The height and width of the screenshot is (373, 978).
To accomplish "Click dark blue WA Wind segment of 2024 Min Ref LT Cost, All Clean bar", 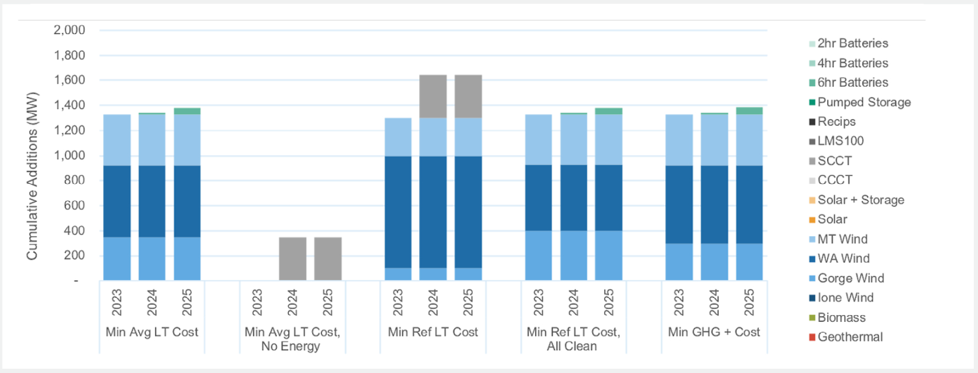I will pos(574,198).
